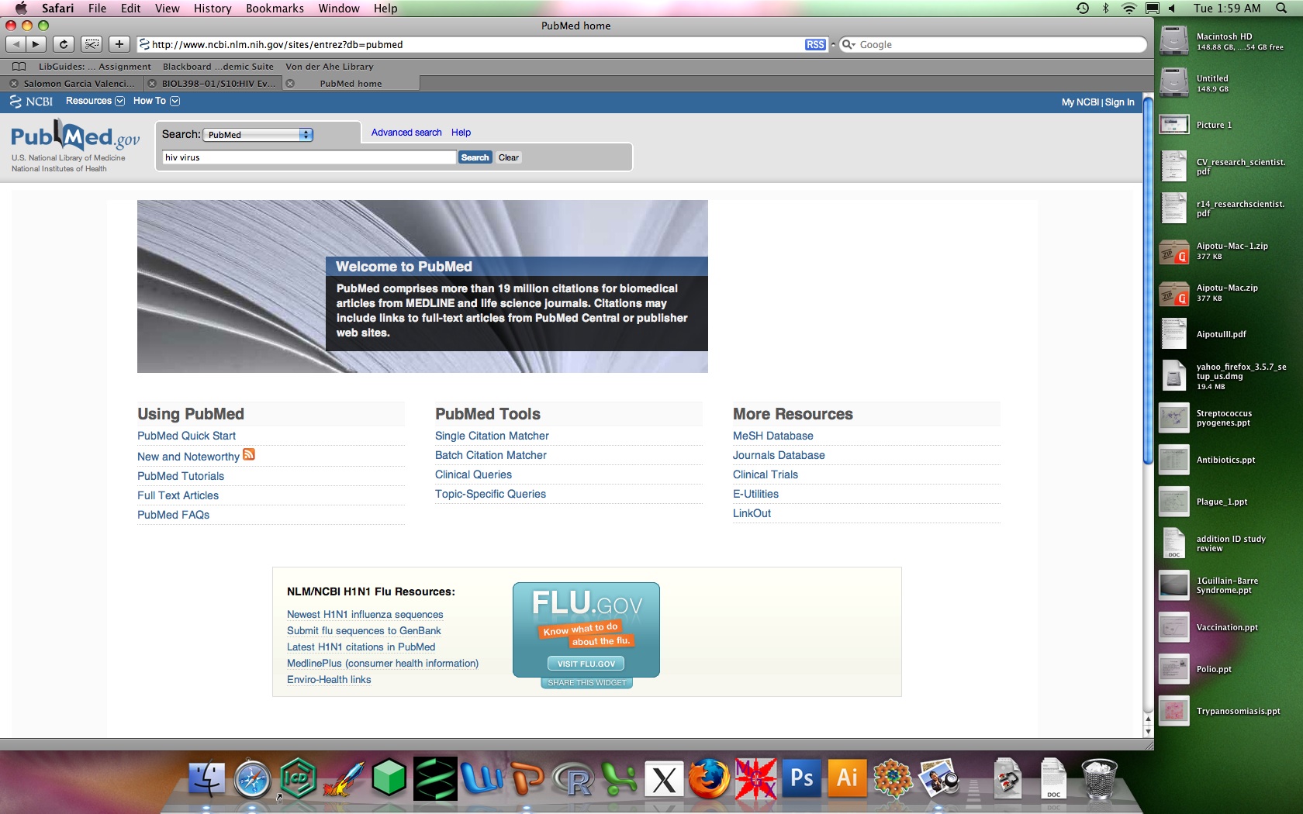Image resolution: width=1303 pixels, height=814 pixels.
Task: Launch Firefox from the Dock
Action: coord(709,779)
